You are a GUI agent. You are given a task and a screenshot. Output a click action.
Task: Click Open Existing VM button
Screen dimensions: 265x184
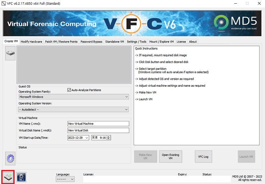click(x=171, y=157)
